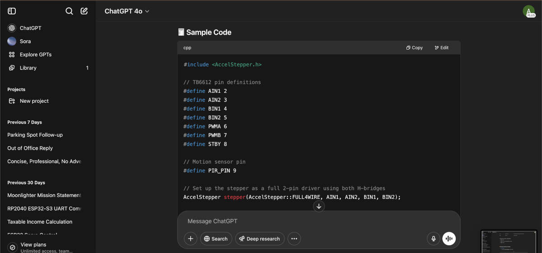Click the #define PWMA 6 line
Image resolution: width=542 pixels, height=253 pixels.
click(x=205, y=126)
